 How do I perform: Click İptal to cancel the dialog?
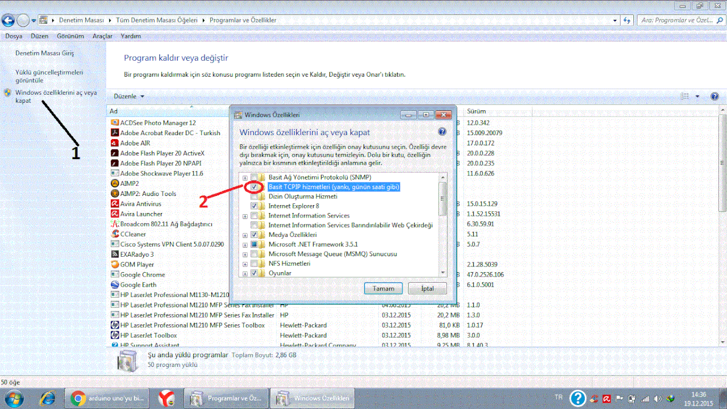[x=427, y=289]
